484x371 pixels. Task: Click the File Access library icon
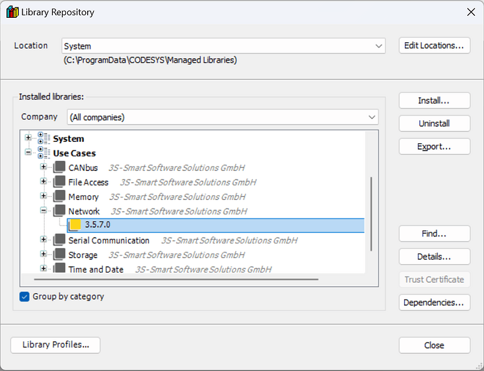[x=59, y=182]
